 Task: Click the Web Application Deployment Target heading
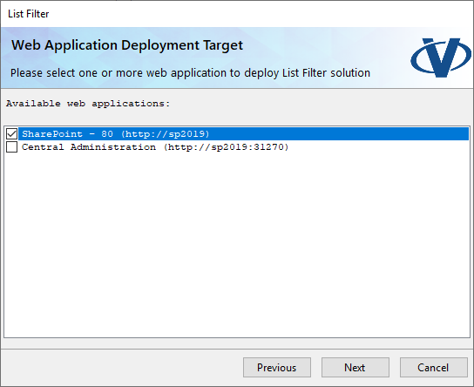coord(127,45)
